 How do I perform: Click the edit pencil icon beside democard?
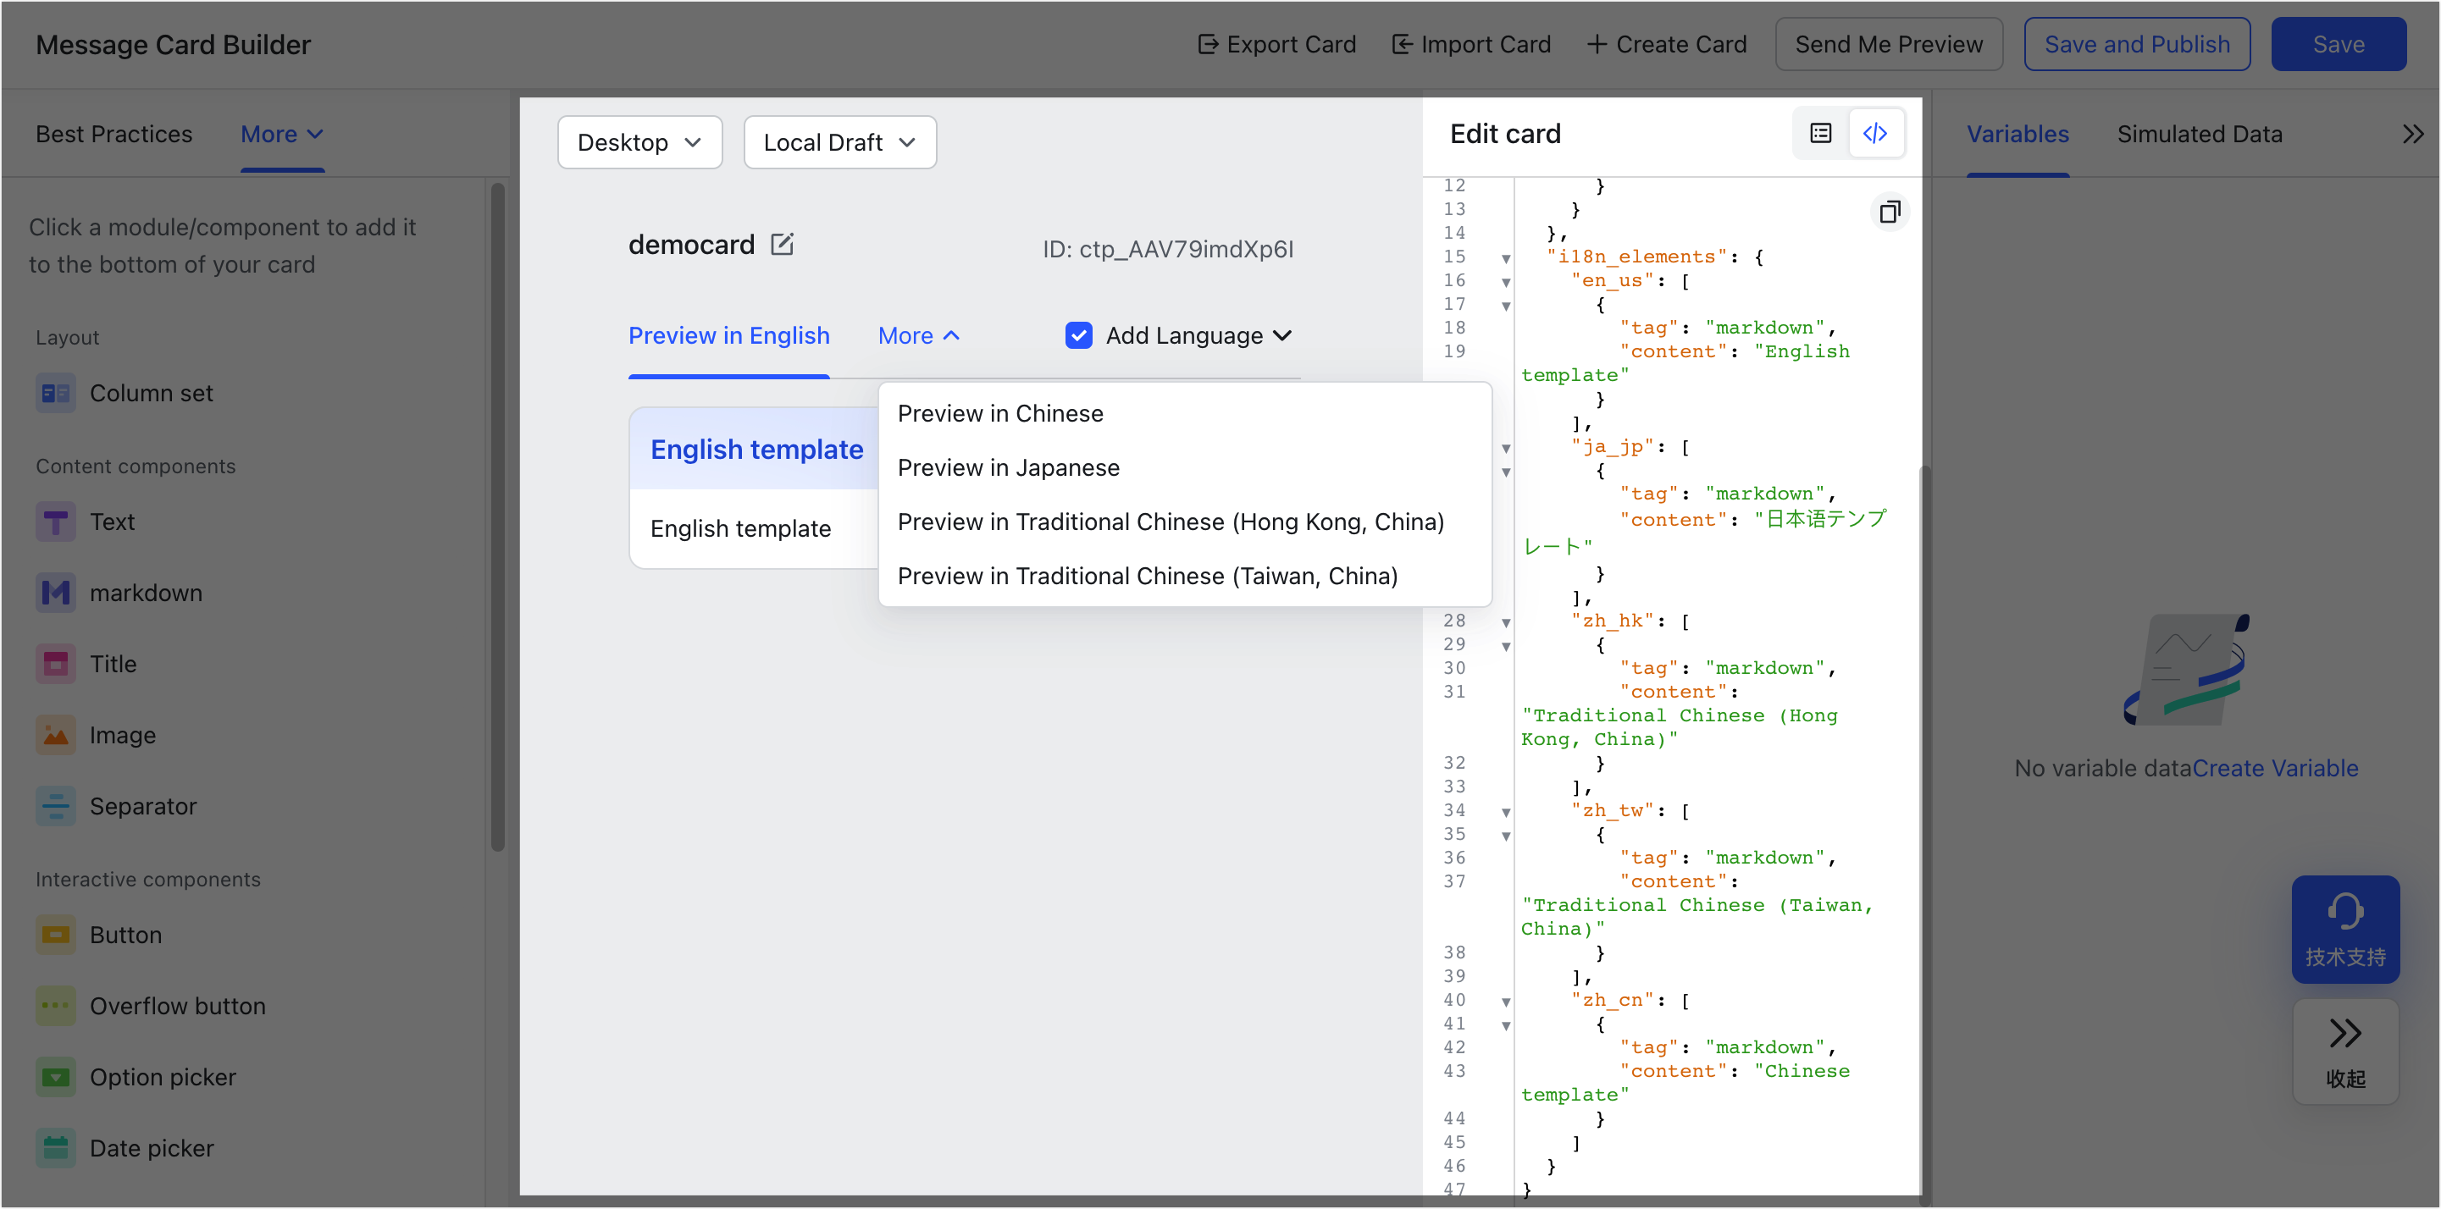782,245
